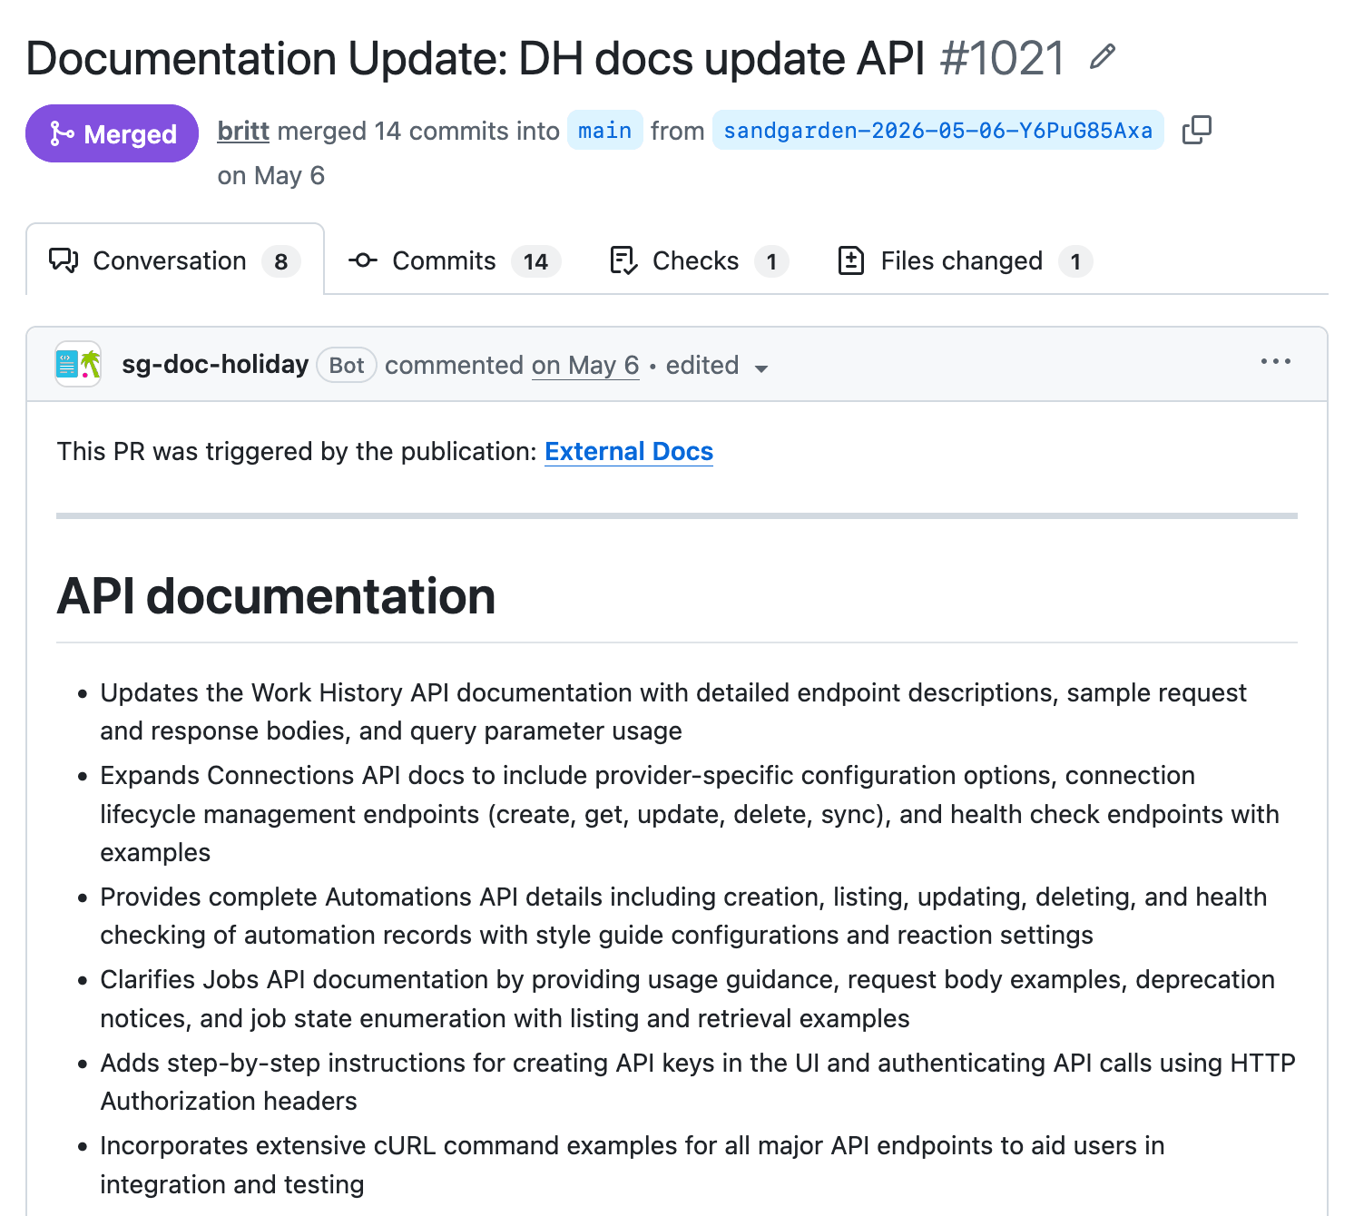Click the pull request number #1021
The height and width of the screenshot is (1216, 1354).
(1002, 58)
